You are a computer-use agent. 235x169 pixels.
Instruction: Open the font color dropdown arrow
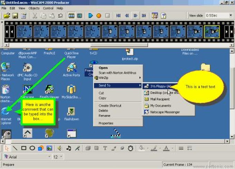(172, 148)
